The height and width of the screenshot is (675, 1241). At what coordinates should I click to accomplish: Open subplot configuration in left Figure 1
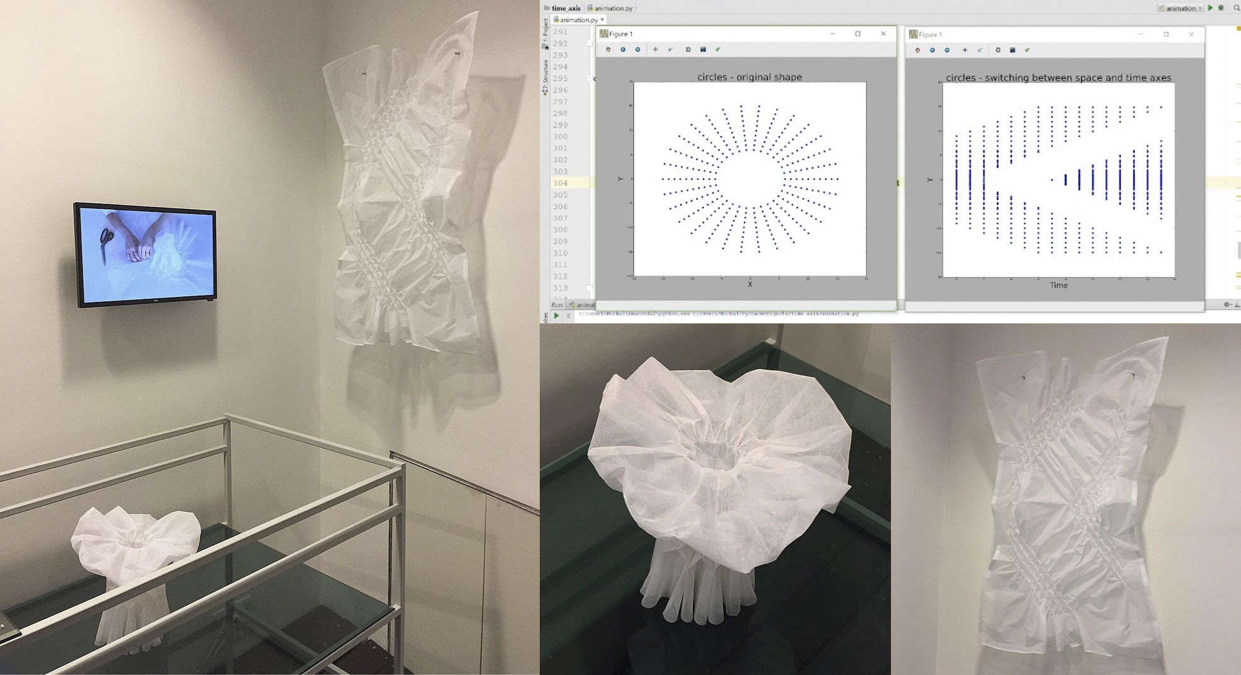click(x=688, y=50)
